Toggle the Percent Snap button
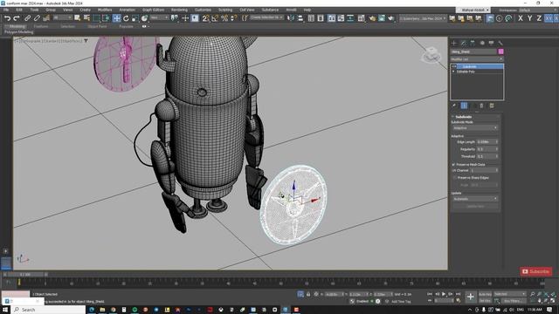This screenshot has width=559, height=314. 224,18
